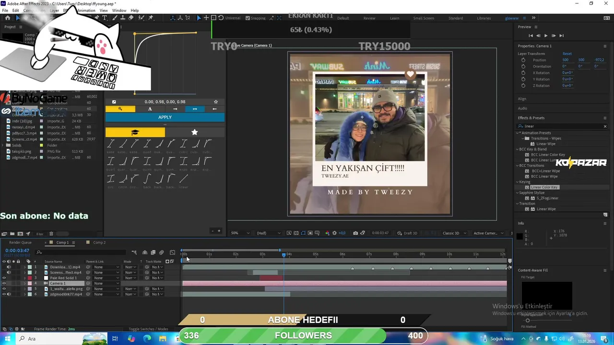Click the Home icon in the toolbar
This screenshot has width=614, height=345.
pyautogui.click(x=8, y=18)
